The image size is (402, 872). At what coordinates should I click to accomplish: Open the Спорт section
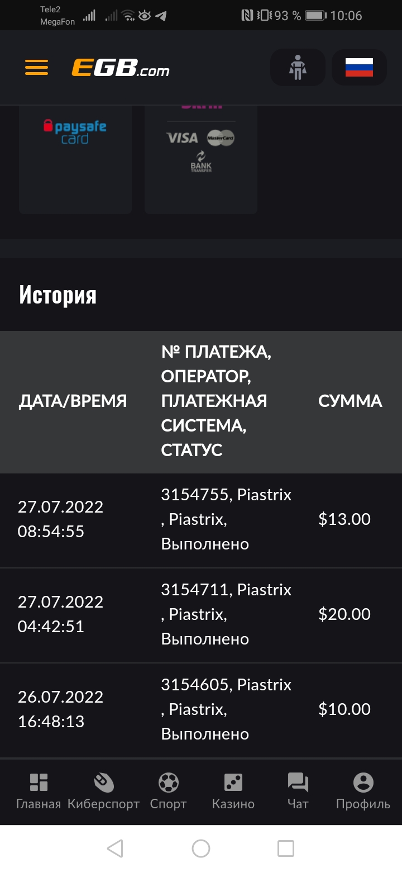click(168, 791)
